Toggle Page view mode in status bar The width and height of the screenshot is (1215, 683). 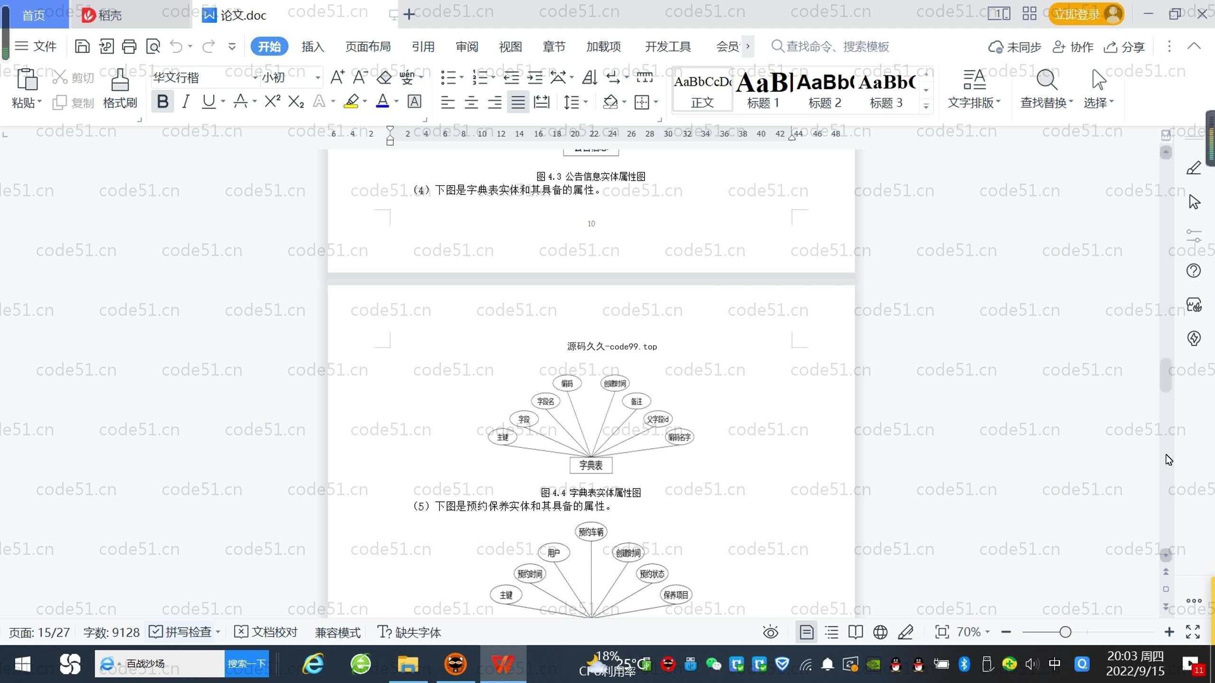coord(806,632)
